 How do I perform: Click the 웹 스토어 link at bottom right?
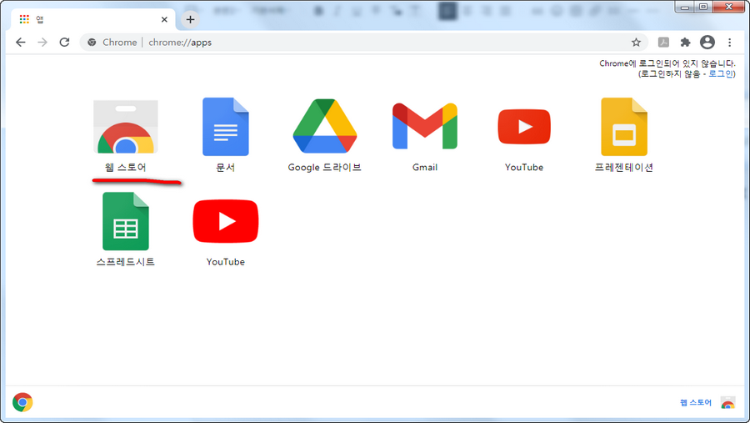pos(696,402)
